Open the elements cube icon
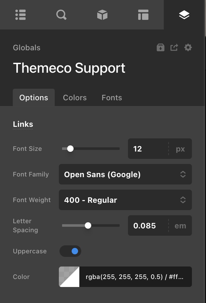This screenshot has width=206, height=303. (x=102, y=15)
